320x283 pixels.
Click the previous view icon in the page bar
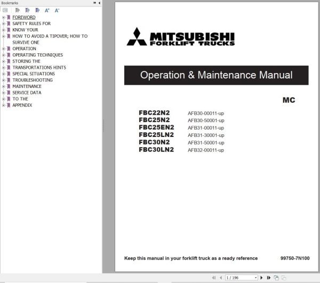[276, 278]
